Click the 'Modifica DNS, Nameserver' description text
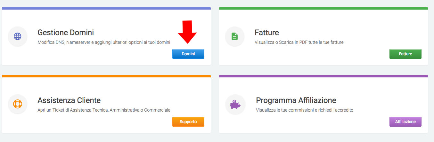This screenshot has height=142, width=434. click(104, 42)
